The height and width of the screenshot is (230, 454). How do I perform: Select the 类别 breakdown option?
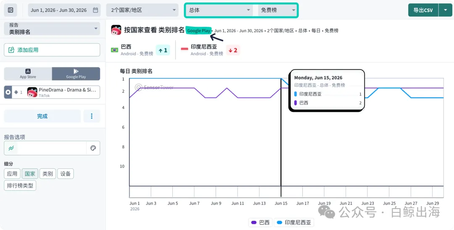point(48,174)
